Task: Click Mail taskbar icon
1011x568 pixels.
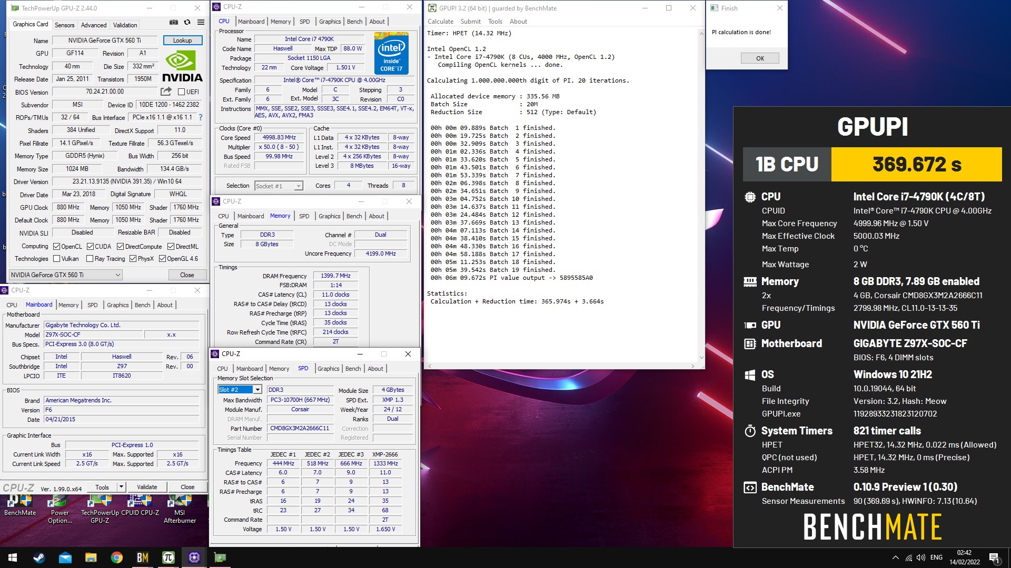Action: pyautogui.click(x=65, y=557)
